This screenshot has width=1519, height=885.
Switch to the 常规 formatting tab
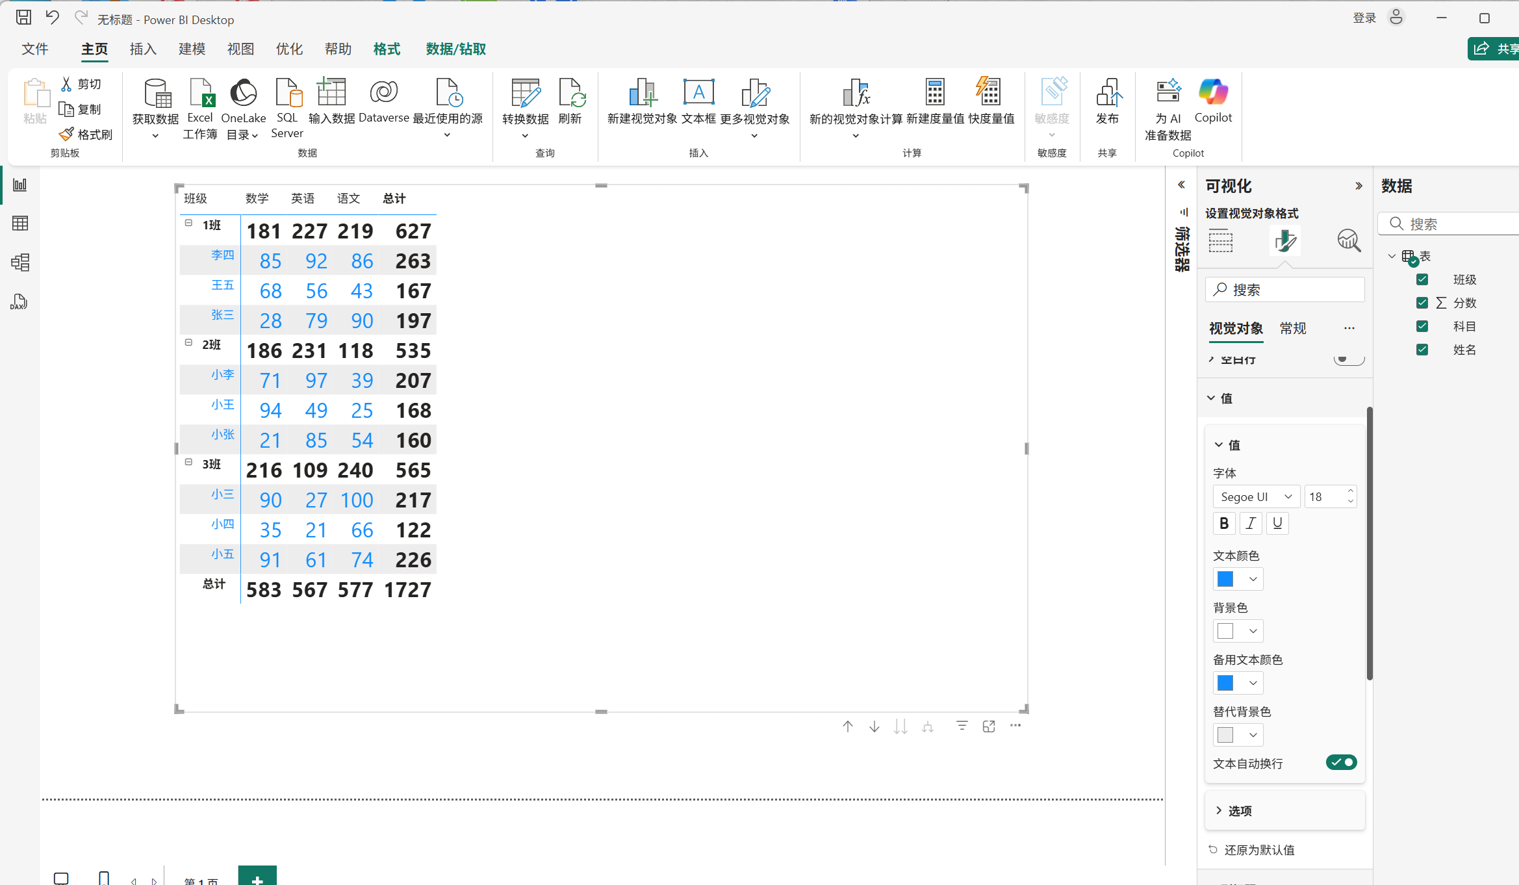point(1292,329)
